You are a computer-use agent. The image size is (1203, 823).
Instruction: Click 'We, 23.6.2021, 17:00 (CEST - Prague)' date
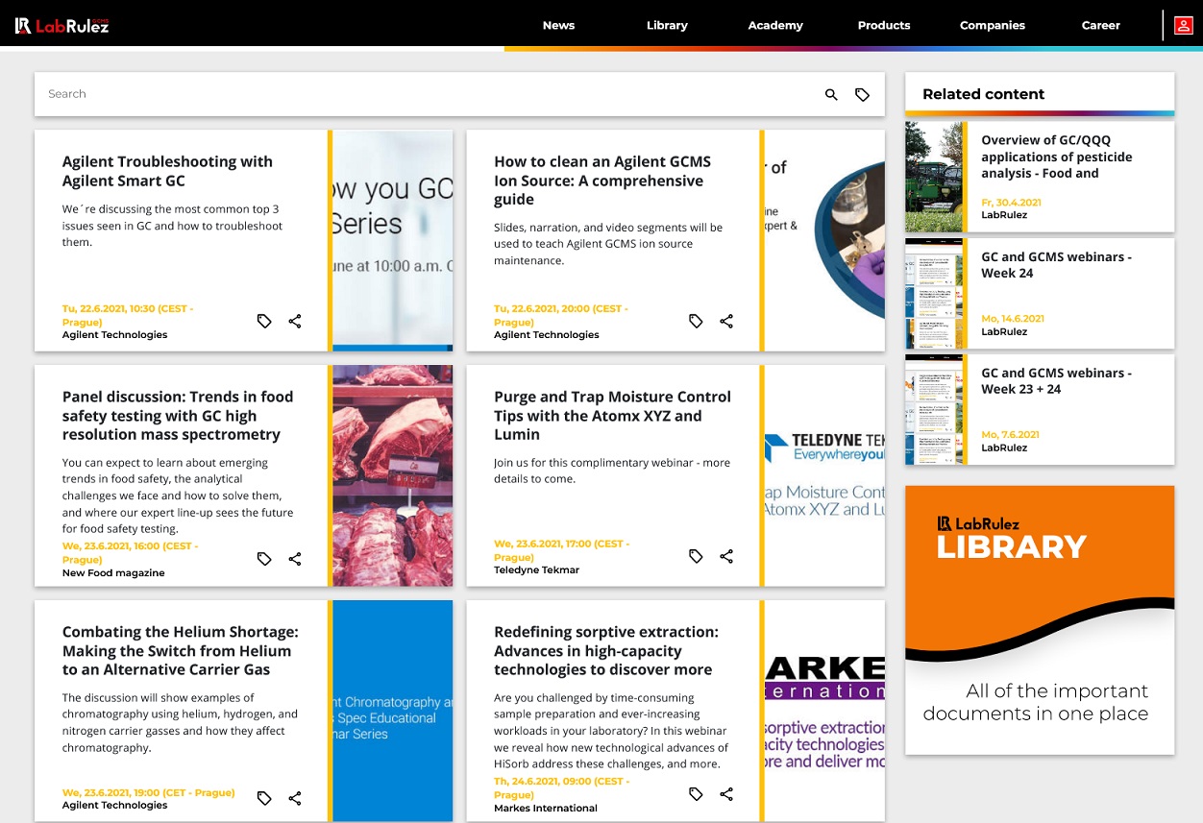tap(561, 550)
